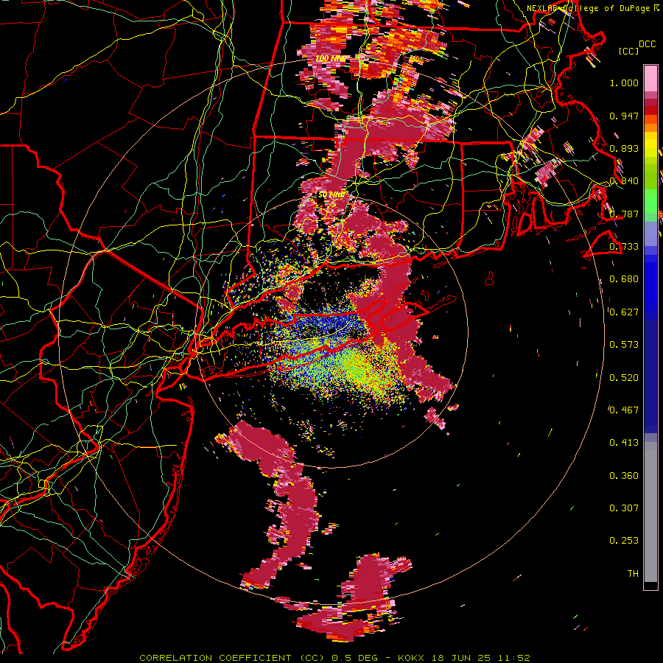Pick the yellow segment of the color bar
Viewport: 663px width, 663px height.
(x=650, y=145)
